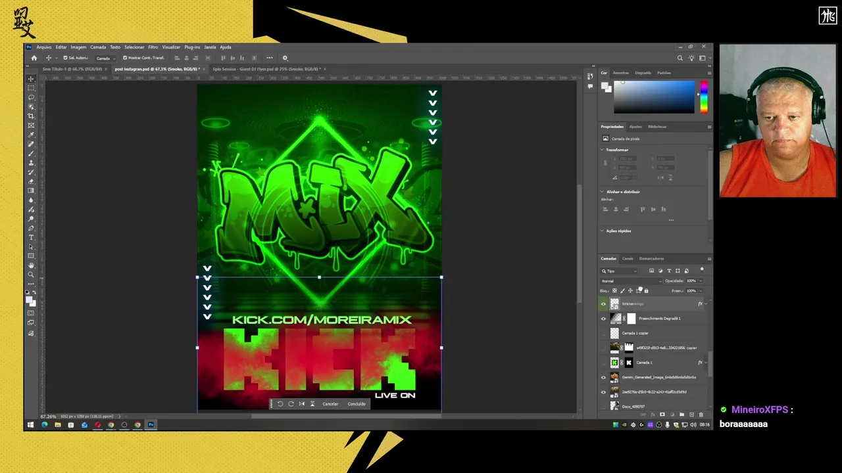Hide the 2ae9276a layer
This screenshot has width=842, height=473.
coord(603,392)
